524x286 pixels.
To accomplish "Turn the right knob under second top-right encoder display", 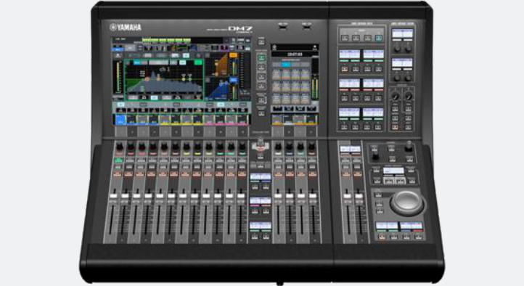I will [x=408, y=78].
